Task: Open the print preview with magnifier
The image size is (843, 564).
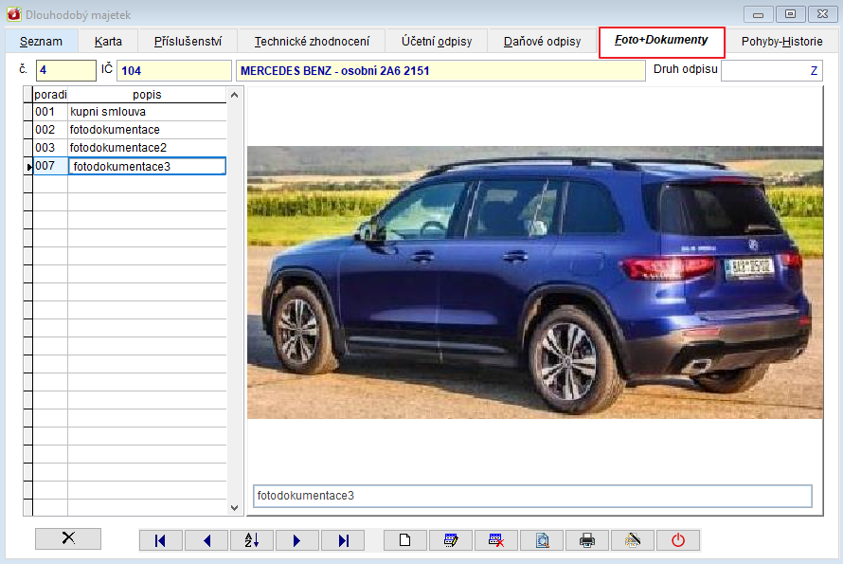Action: (x=542, y=540)
